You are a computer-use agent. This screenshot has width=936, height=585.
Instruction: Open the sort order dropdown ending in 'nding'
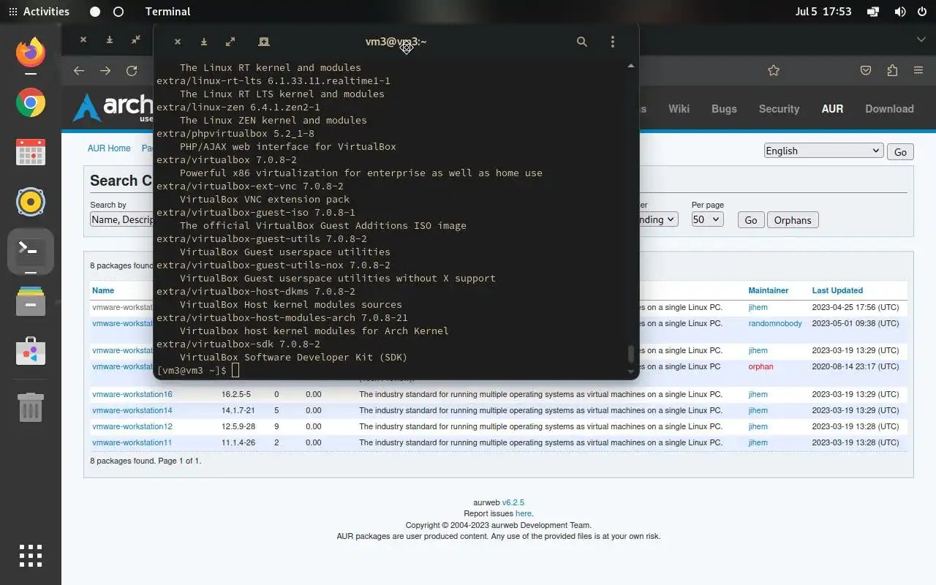click(659, 219)
